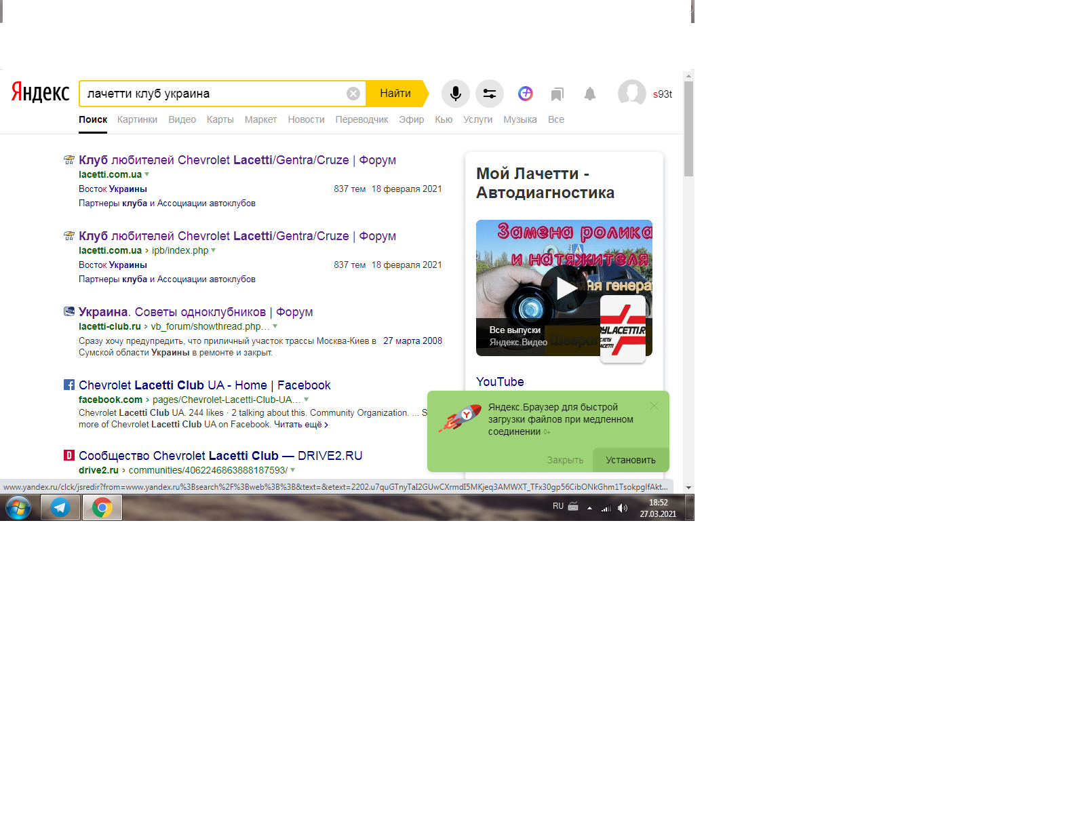The width and height of the screenshot is (1077, 814).
Task: Open notifications bell icon
Action: (590, 94)
